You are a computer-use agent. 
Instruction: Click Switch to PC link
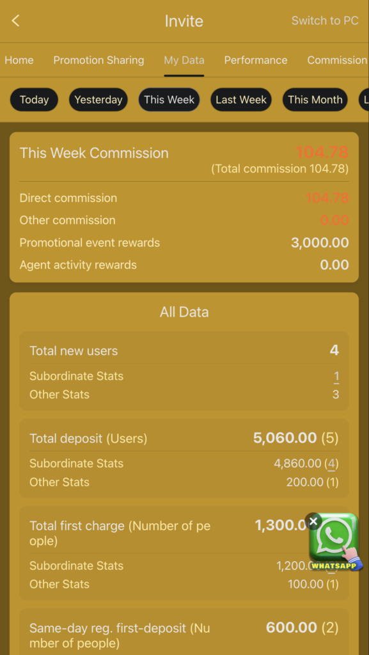(x=325, y=20)
